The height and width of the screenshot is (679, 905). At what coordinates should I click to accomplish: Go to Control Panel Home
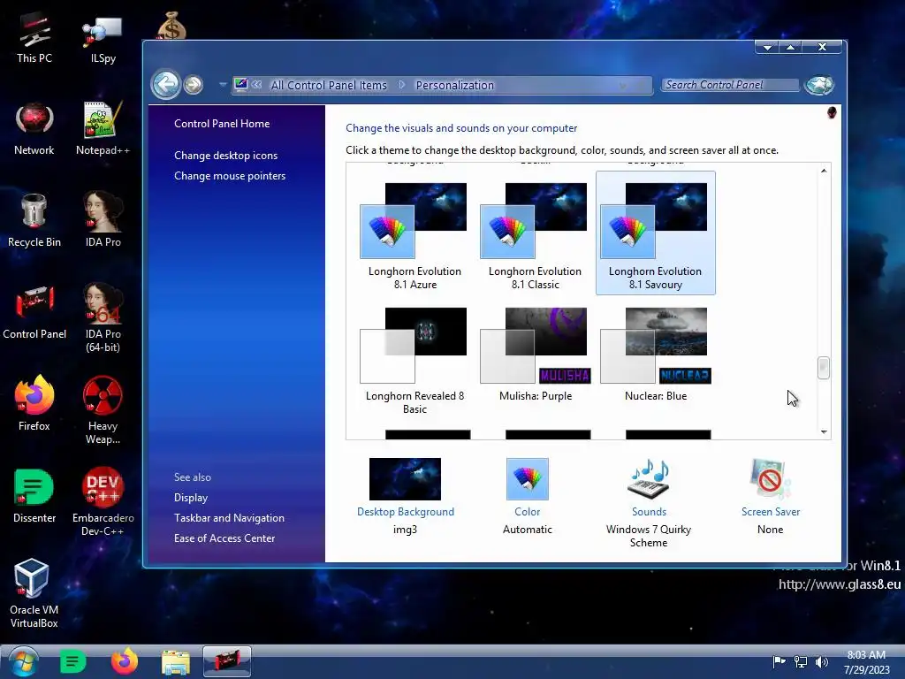222,124
